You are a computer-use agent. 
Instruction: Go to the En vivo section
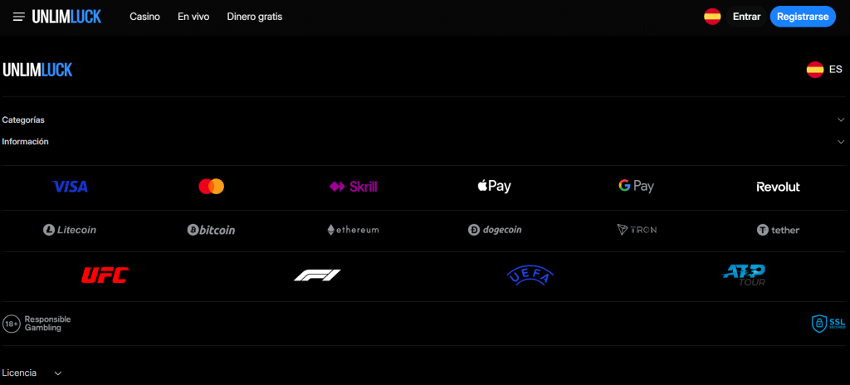point(193,17)
